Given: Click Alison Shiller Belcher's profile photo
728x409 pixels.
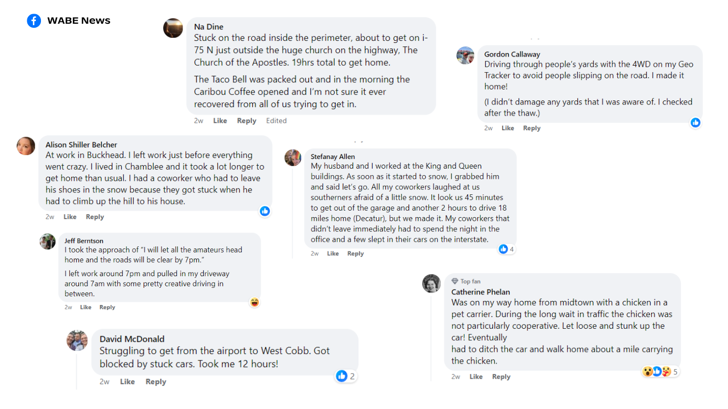Looking at the screenshot, I should (26, 146).
